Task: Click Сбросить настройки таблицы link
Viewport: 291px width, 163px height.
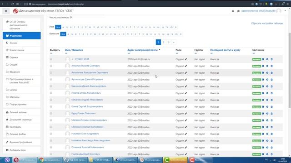Action: click(267, 23)
